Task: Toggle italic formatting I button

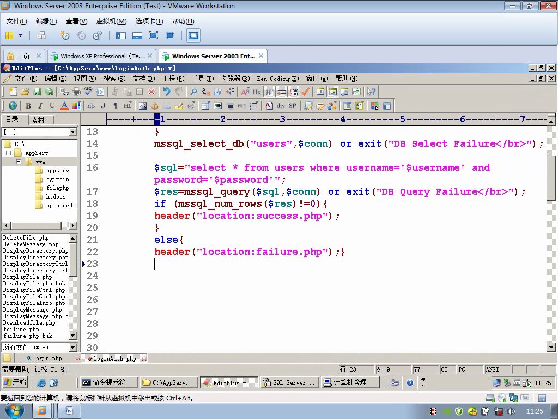Action: pos(40,106)
